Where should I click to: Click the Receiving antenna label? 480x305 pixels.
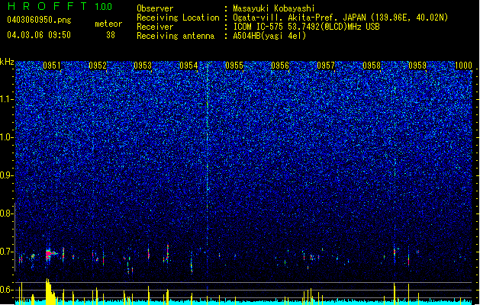click(x=176, y=36)
